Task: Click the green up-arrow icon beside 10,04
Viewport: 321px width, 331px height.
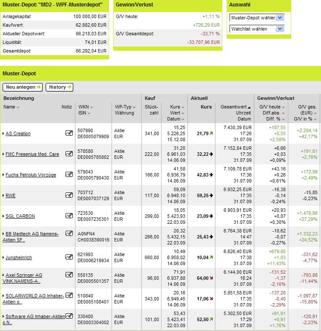Action: click(x=211, y=257)
